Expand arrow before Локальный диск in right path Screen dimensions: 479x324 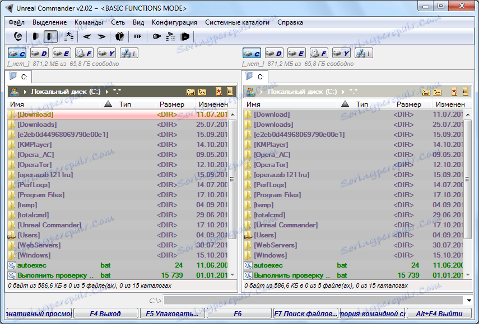tap(262, 92)
